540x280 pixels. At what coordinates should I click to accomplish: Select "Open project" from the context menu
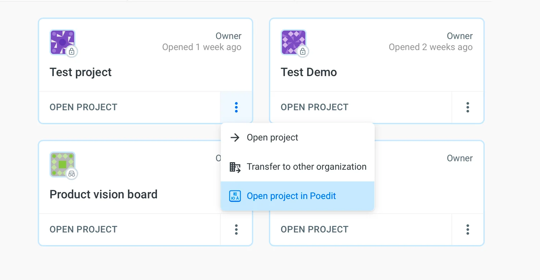pyautogui.click(x=272, y=137)
